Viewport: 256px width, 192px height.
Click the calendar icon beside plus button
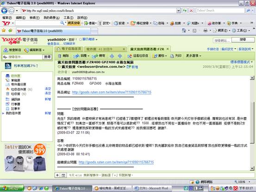(x=63, y=175)
